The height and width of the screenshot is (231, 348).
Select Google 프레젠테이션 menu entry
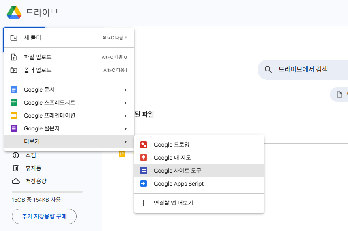point(69,115)
